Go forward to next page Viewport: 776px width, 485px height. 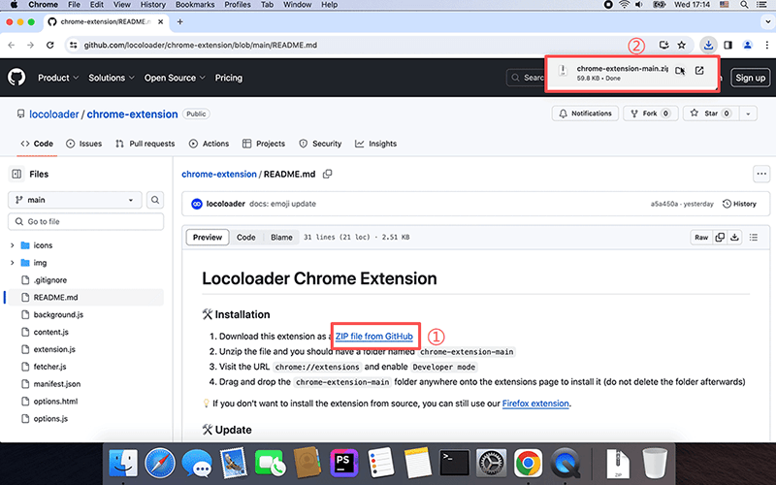tap(30, 45)
